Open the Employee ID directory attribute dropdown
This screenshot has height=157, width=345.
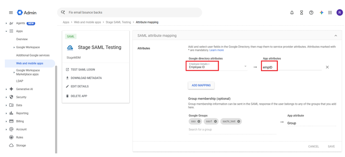218,66
